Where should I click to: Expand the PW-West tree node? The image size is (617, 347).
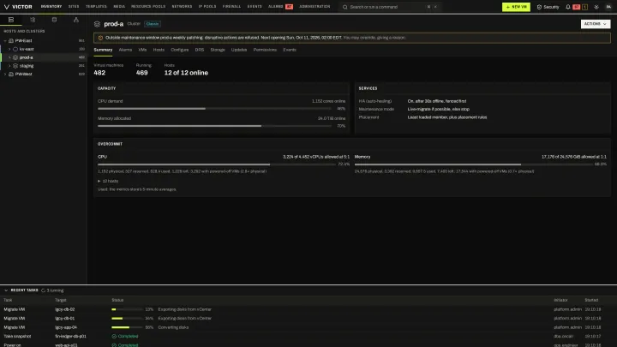pyautogui.click(x=5, y=74)
